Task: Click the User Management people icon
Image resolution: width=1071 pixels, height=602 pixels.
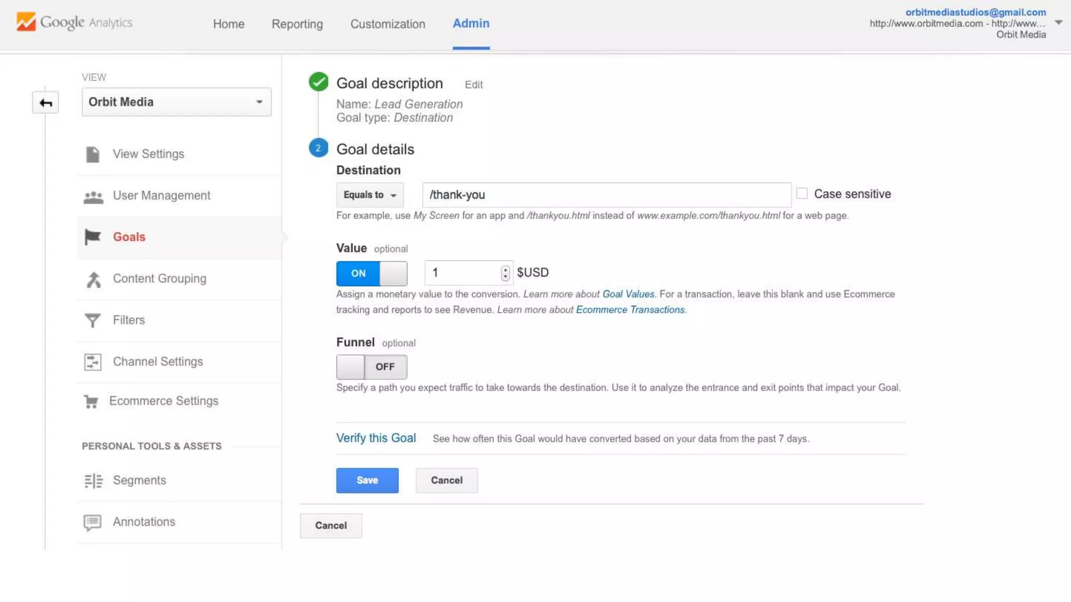Action: click(x=93, y=196)
